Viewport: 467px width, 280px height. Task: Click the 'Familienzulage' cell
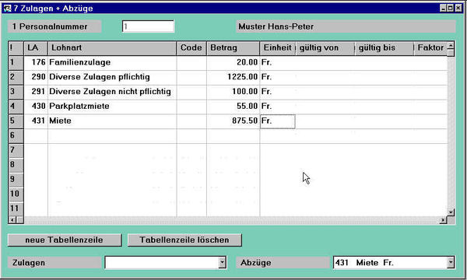(x=112, y=62)
